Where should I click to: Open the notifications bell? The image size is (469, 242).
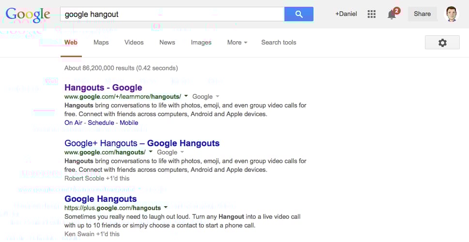[x=393, y=14]
